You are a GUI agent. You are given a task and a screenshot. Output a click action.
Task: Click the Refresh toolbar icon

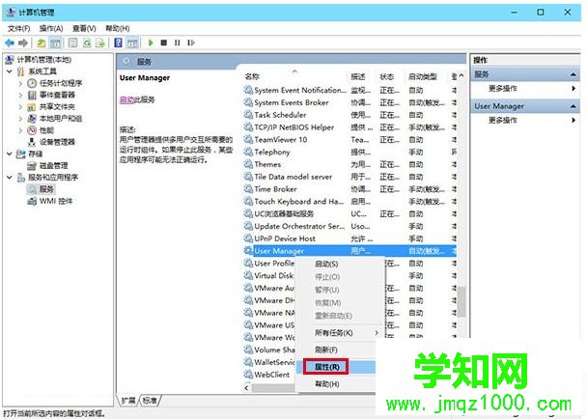pyautogui.click(x=87, y=43)
